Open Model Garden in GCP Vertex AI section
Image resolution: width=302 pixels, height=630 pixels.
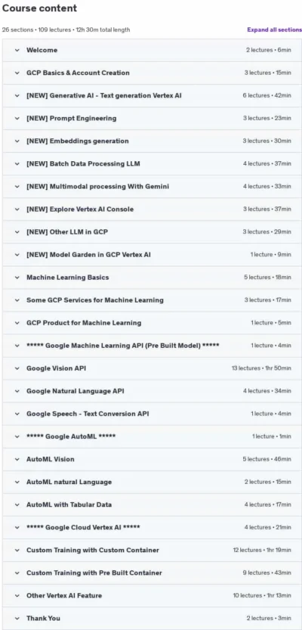click(153, 255)
